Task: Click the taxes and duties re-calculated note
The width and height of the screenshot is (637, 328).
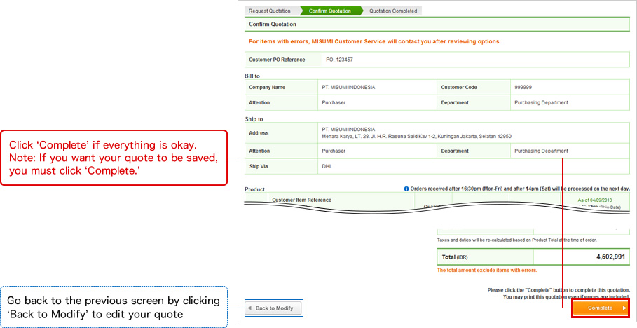Action: click(x=516, y=240)
